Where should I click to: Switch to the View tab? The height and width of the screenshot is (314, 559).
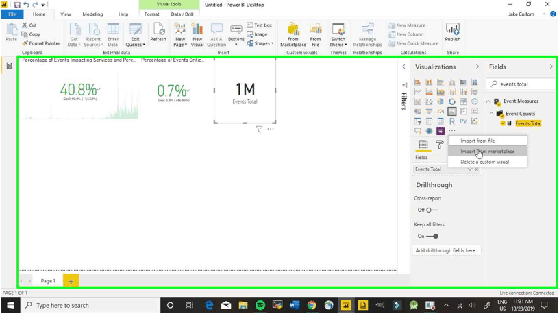pos(66,14)
